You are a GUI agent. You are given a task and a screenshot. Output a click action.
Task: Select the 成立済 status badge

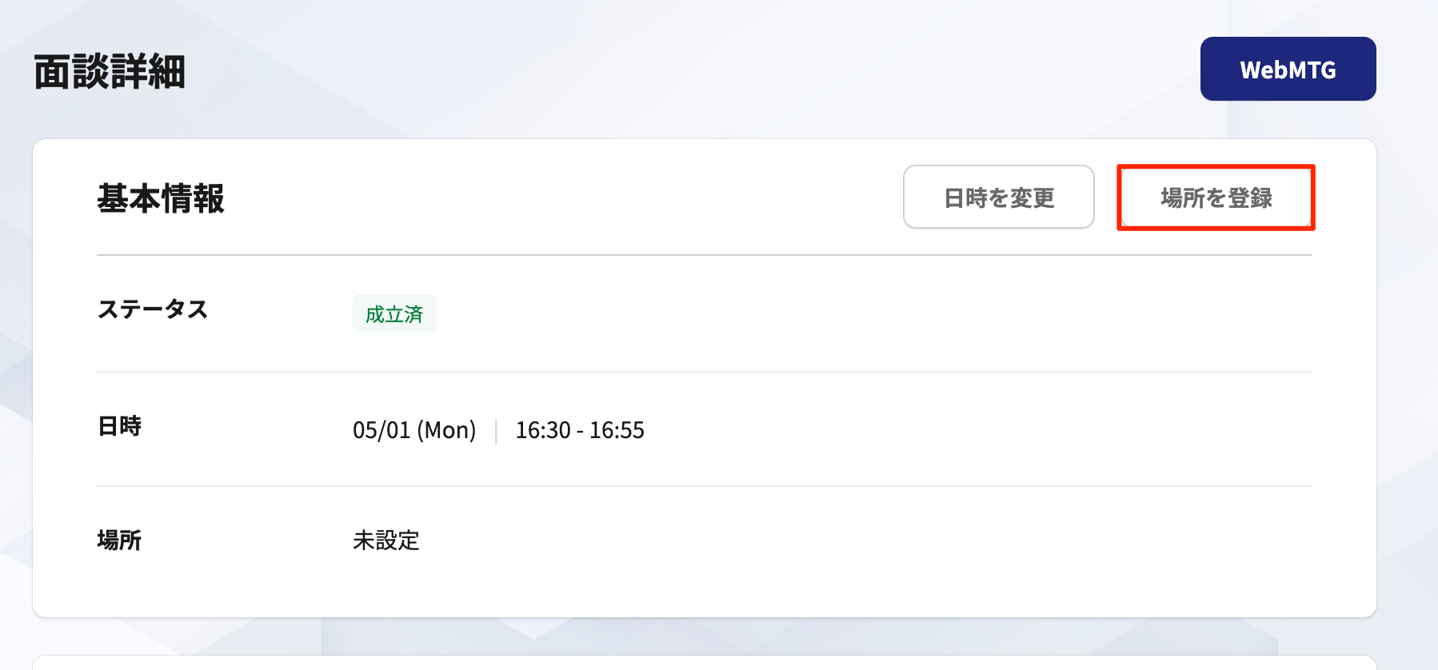point(394,313)
